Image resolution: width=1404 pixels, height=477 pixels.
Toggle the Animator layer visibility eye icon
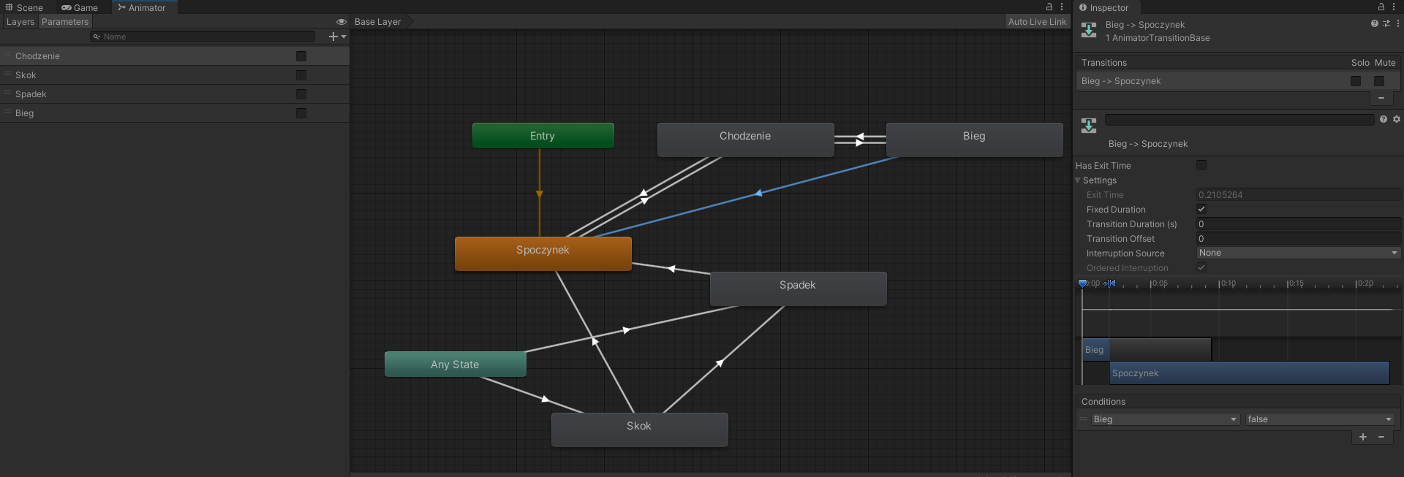341,22
